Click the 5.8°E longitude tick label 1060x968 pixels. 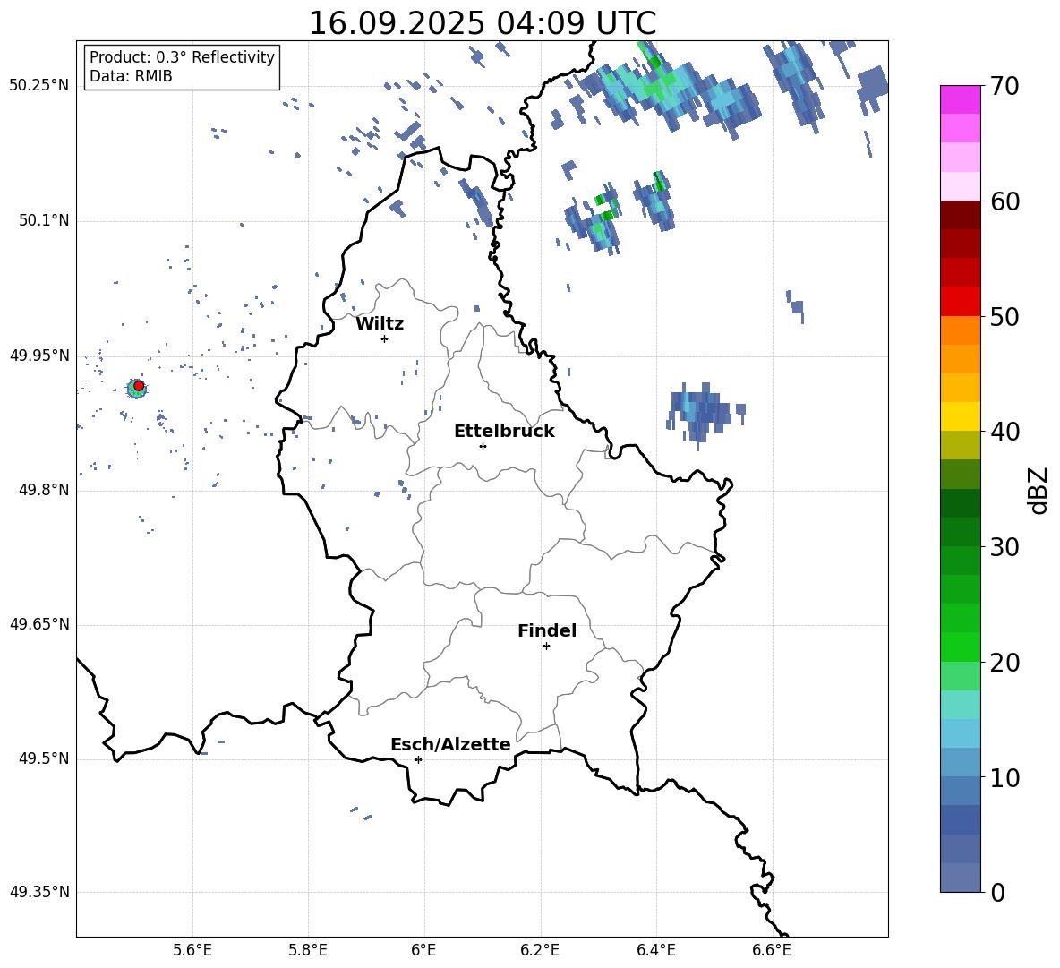pos(308,950)
